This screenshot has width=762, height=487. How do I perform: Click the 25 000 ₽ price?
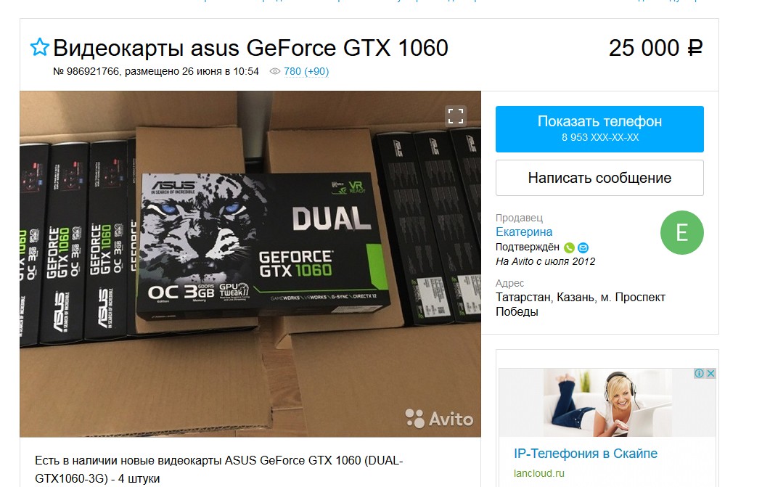(x=655, y=48)
